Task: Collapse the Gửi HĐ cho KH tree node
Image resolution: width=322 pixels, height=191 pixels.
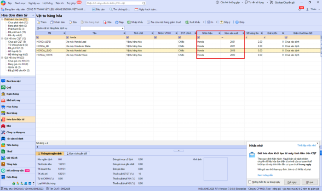Action: (x=2, y=58)
